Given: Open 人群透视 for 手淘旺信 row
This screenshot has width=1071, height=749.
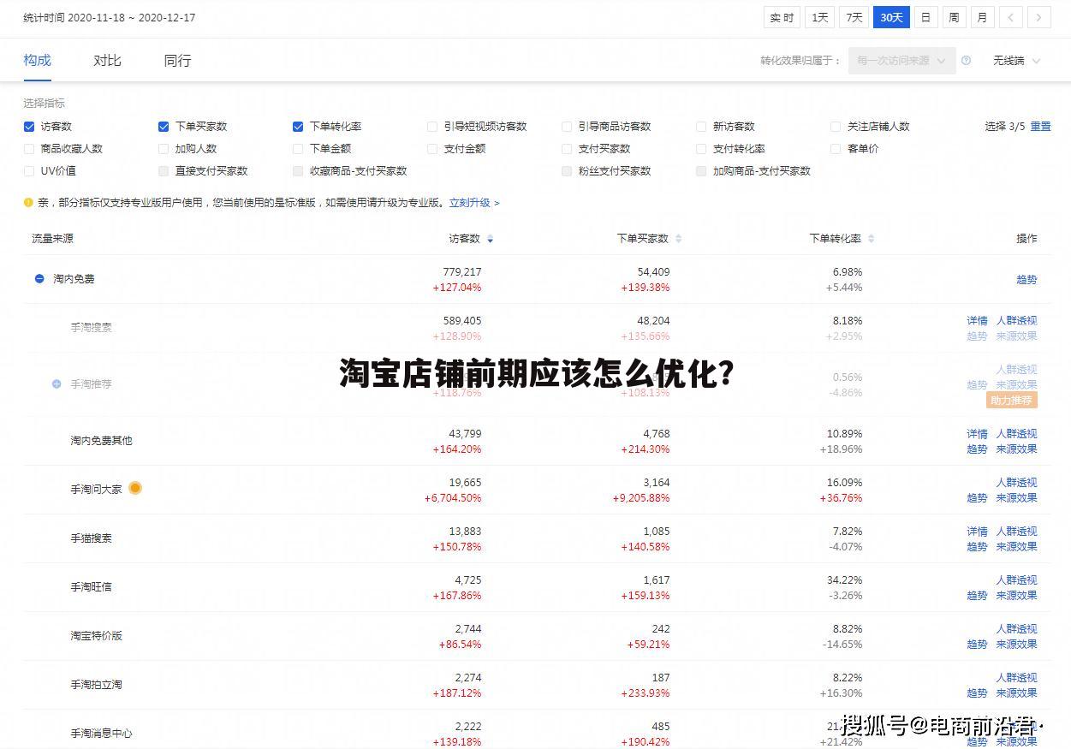Looking at the screenshot, I should click(1016, 580).
